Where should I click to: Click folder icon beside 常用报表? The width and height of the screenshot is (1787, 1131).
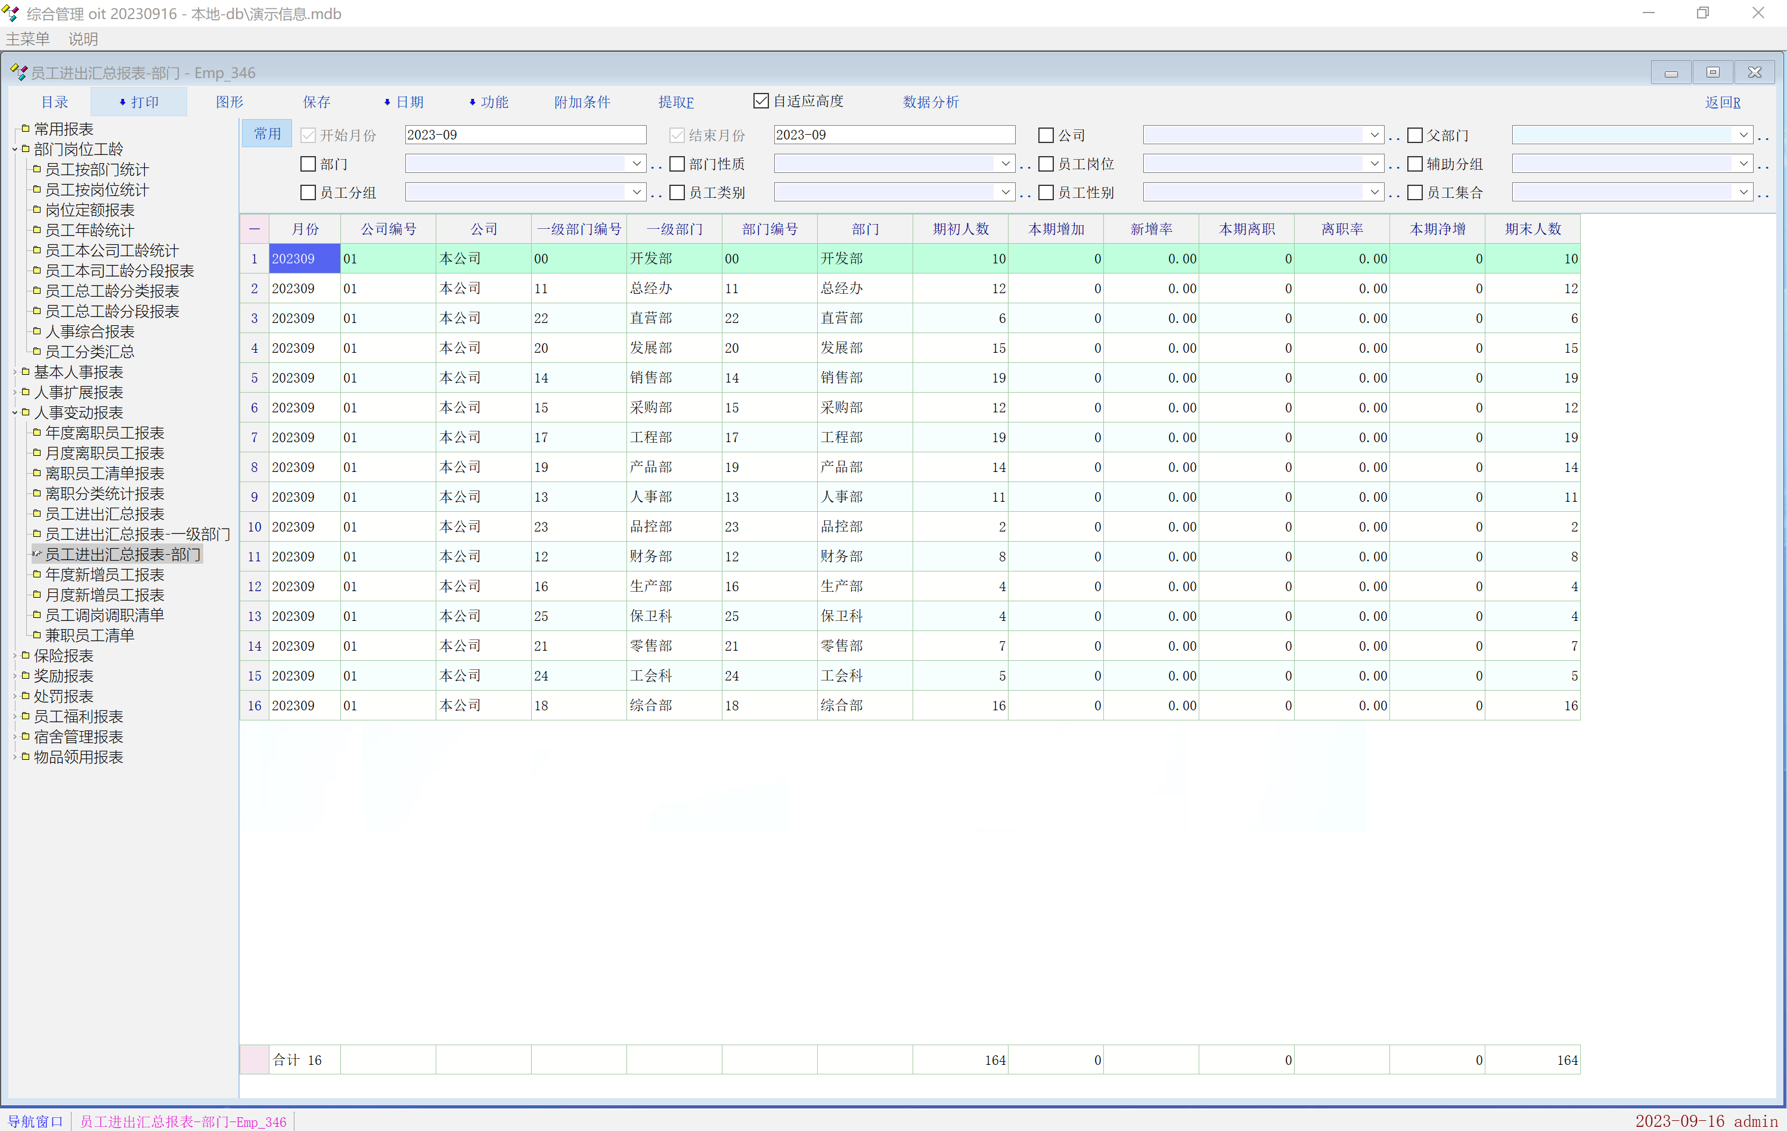pyautogui.click(x=25, y=128)
